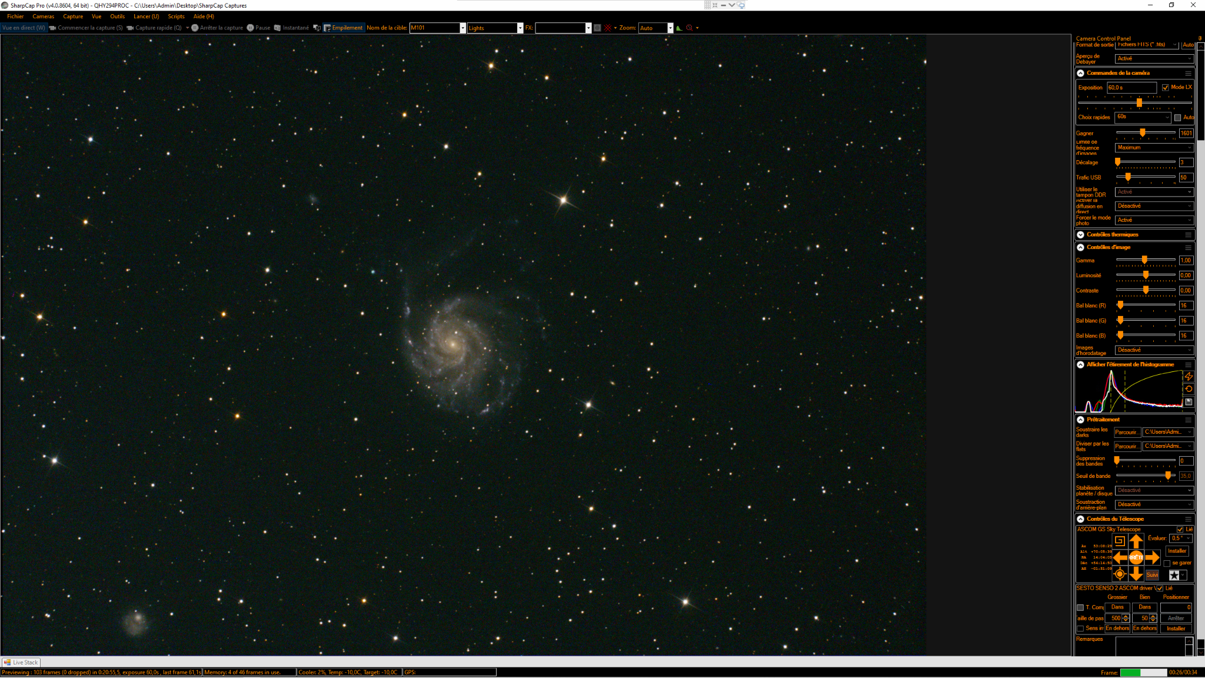Click the icon left of Empilement button

tap(317, 28)
